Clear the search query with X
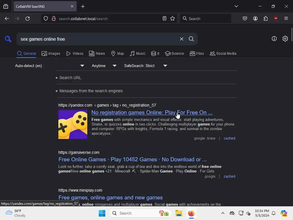This screenshot has height=220, width=293. click(181, 39)
